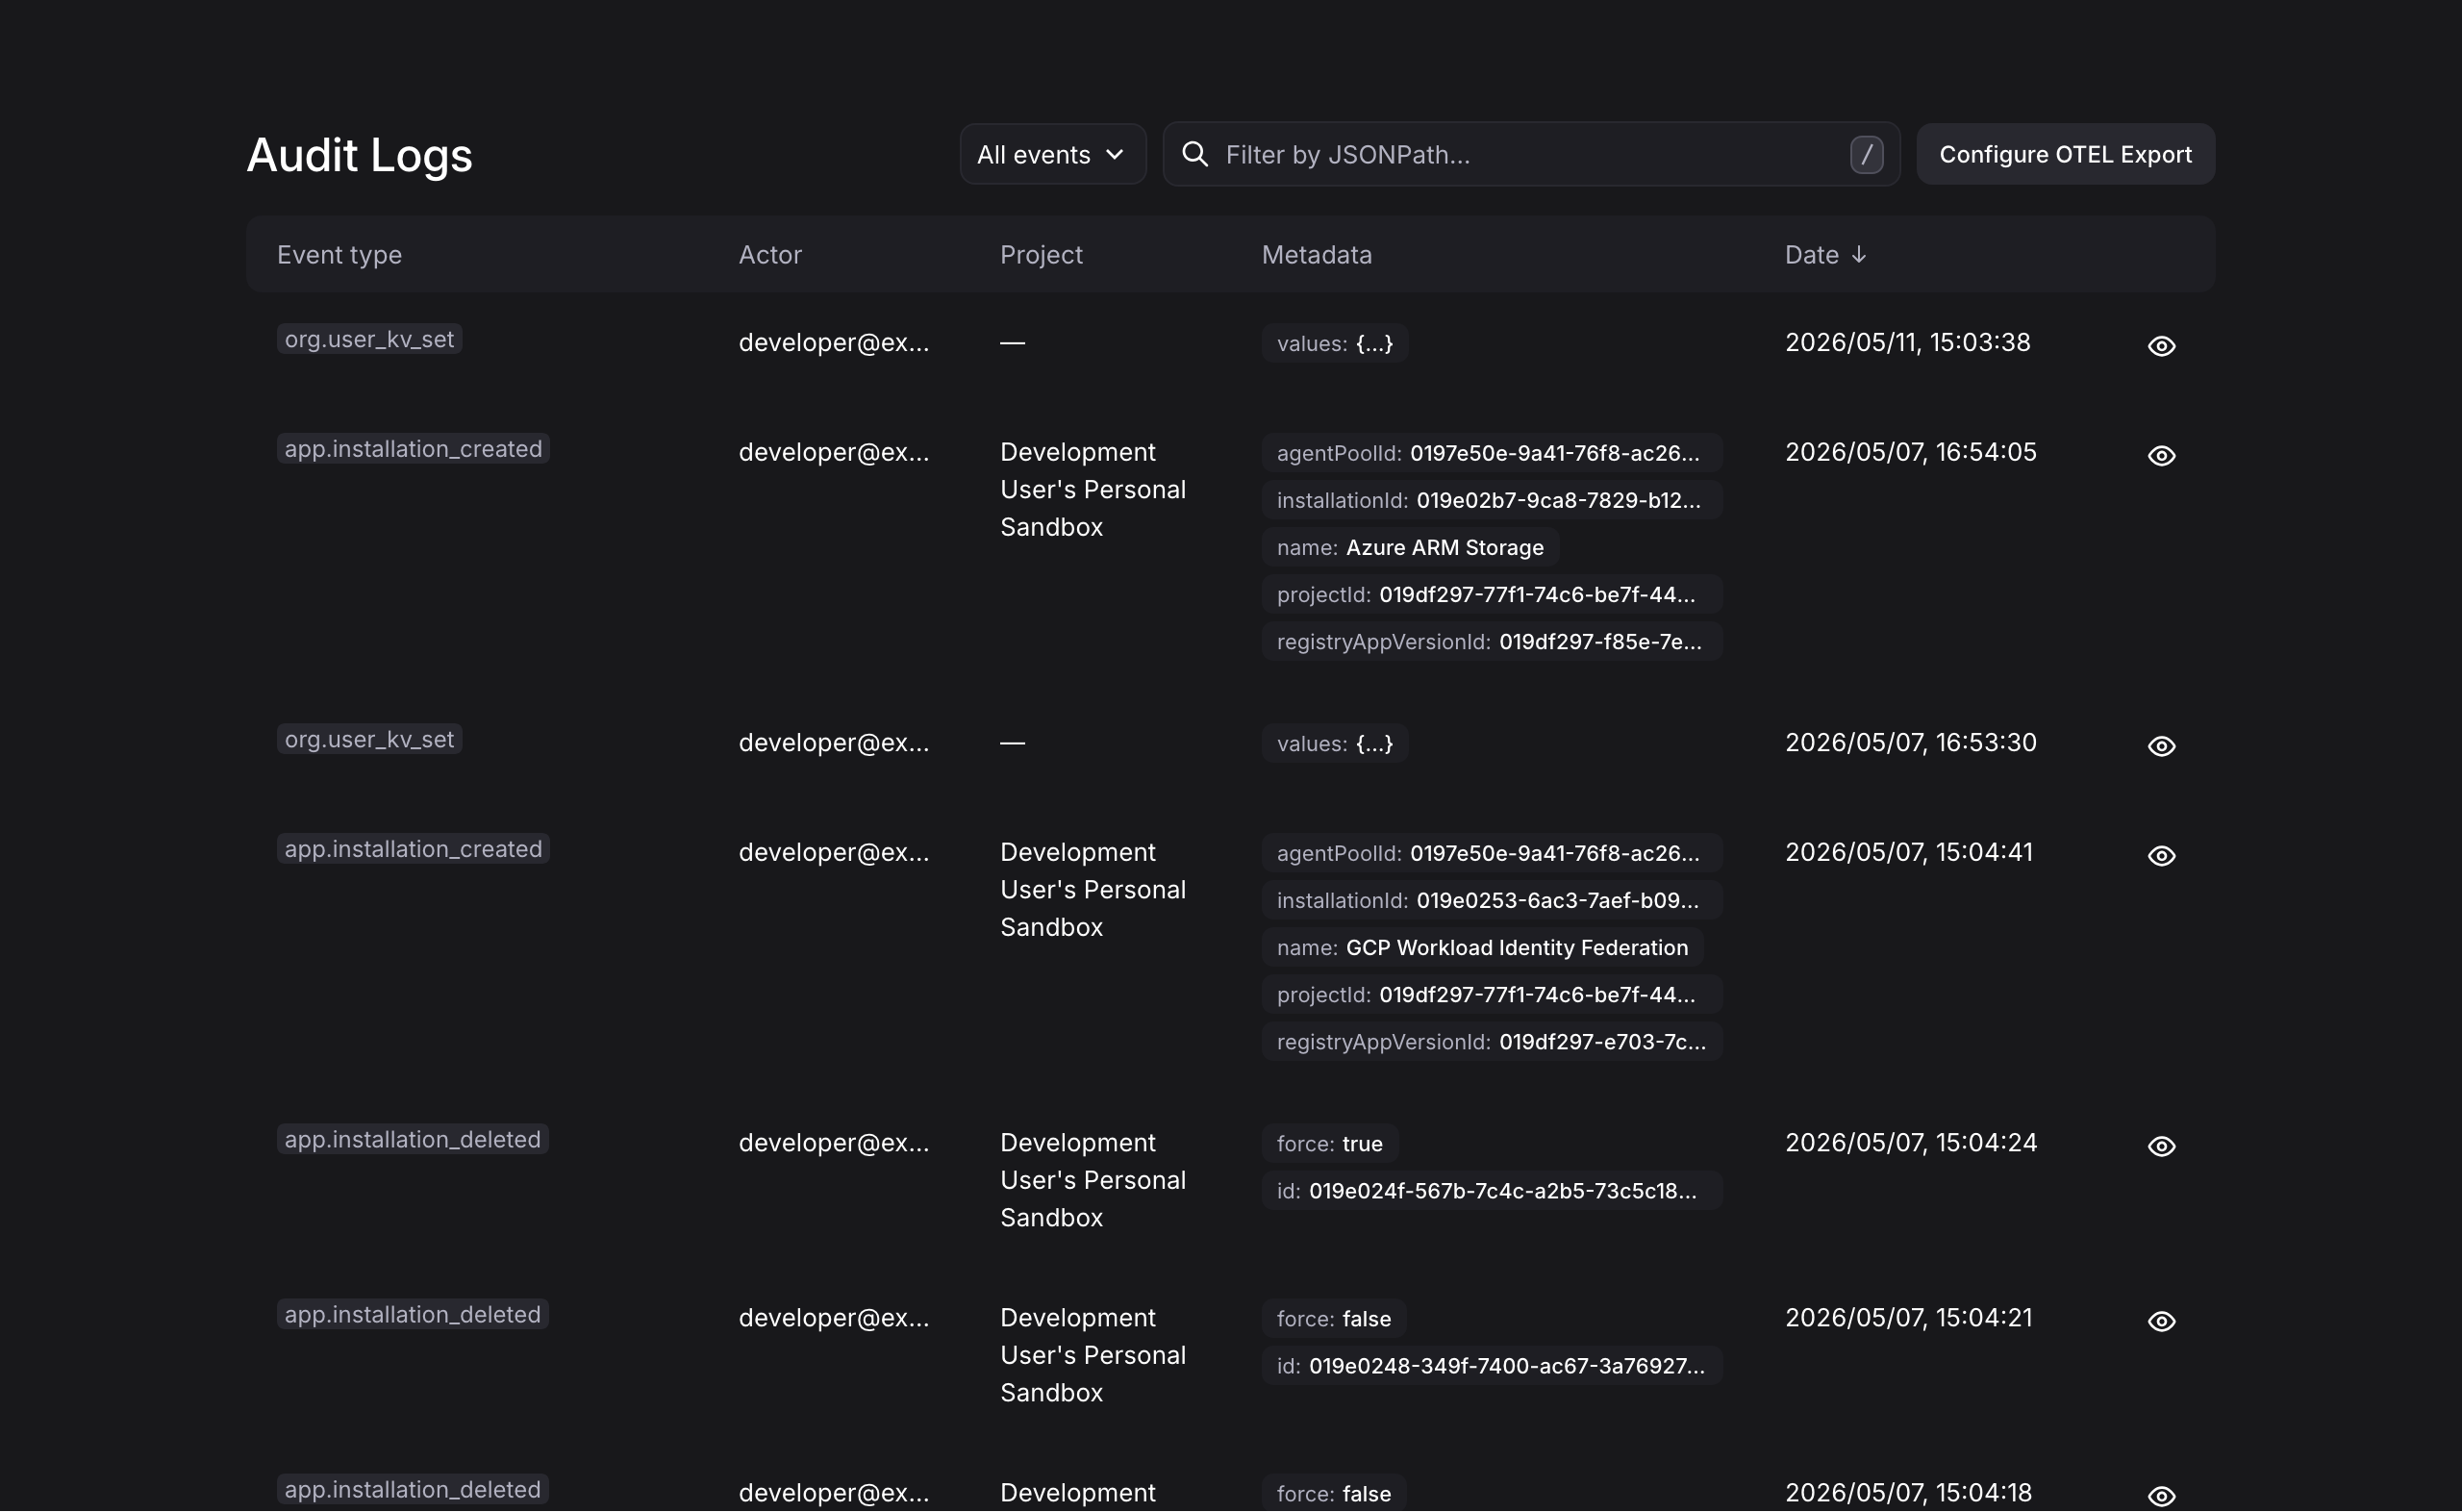View details of GCP Workload Identity Federation event

2161,856
